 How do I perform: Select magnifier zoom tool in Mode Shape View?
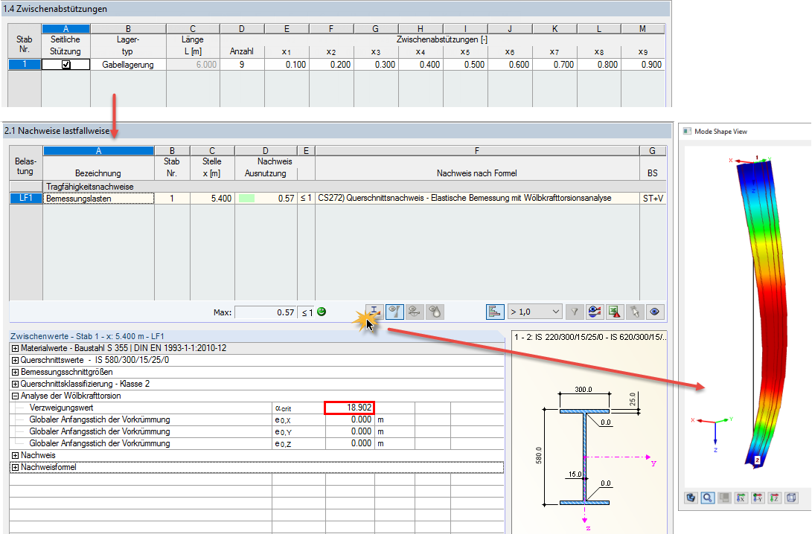707,498
